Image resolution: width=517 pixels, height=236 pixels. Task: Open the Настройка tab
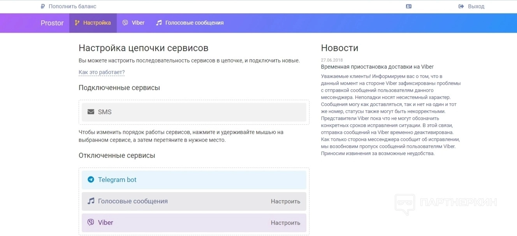(x=93, y=23)
